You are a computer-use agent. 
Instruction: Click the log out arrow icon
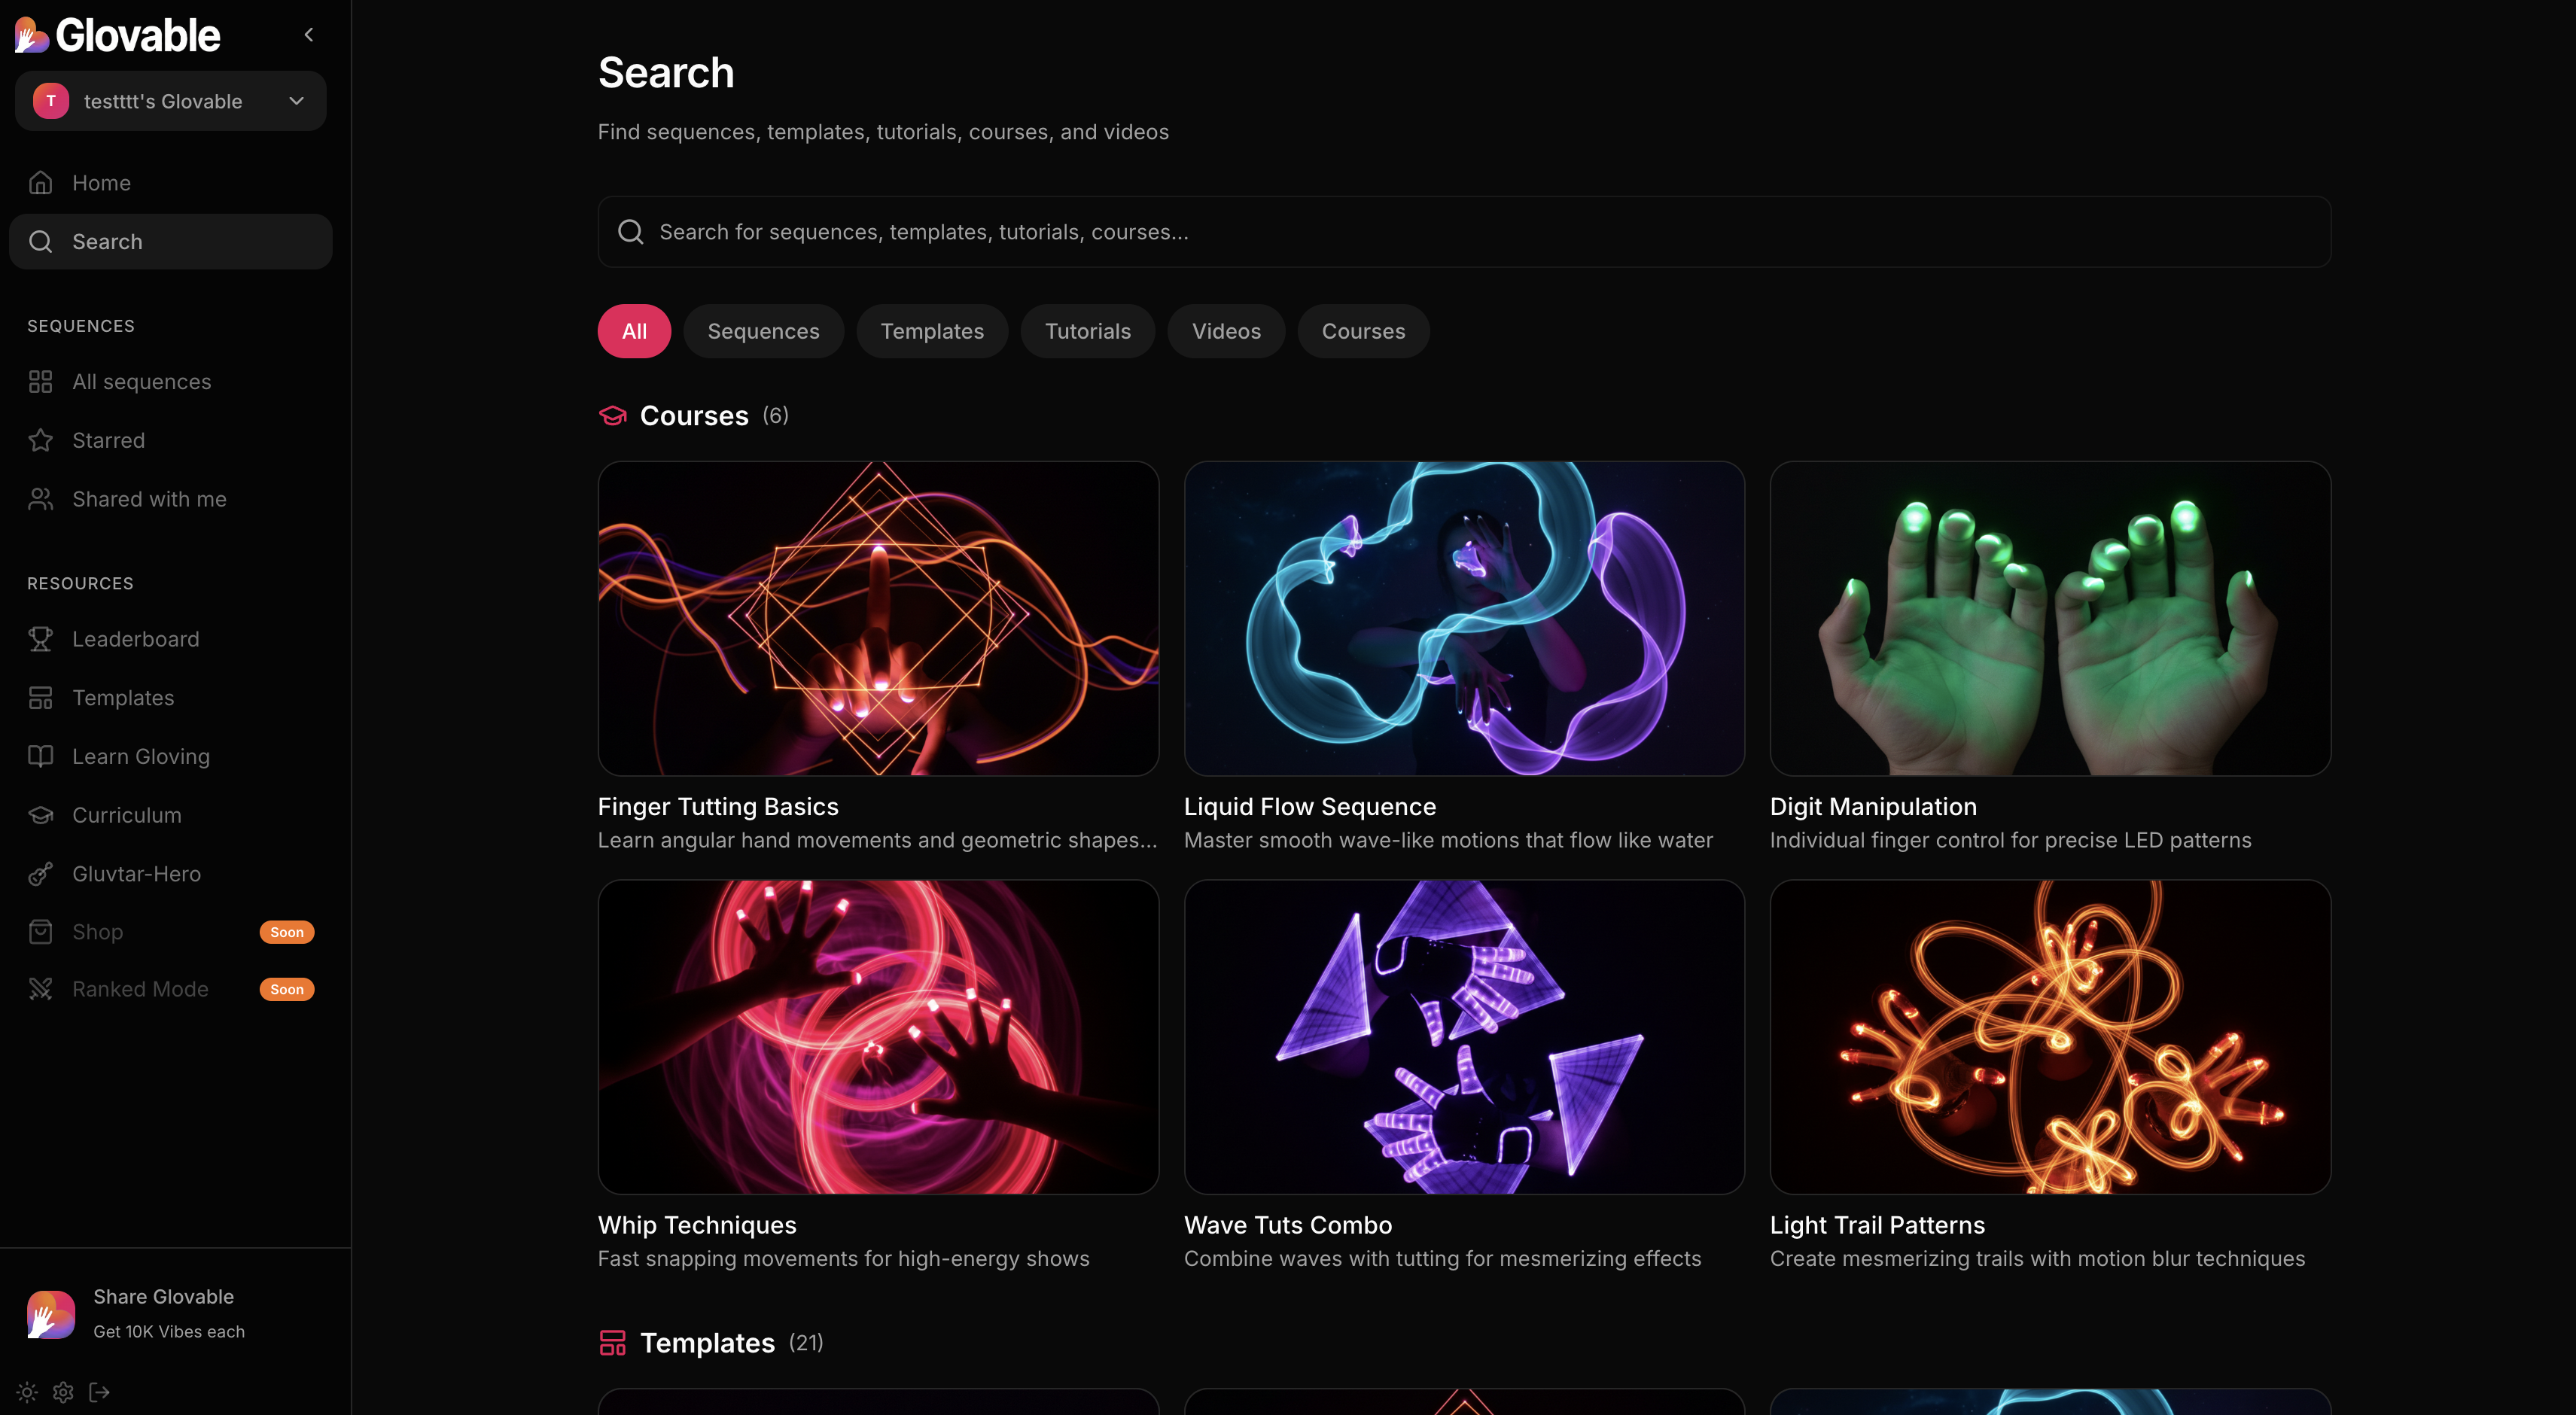[99, 1392]
